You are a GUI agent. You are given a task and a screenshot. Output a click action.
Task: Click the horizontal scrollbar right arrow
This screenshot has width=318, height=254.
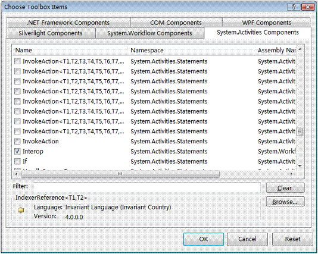pyautogui.click(x=292, y=174)
